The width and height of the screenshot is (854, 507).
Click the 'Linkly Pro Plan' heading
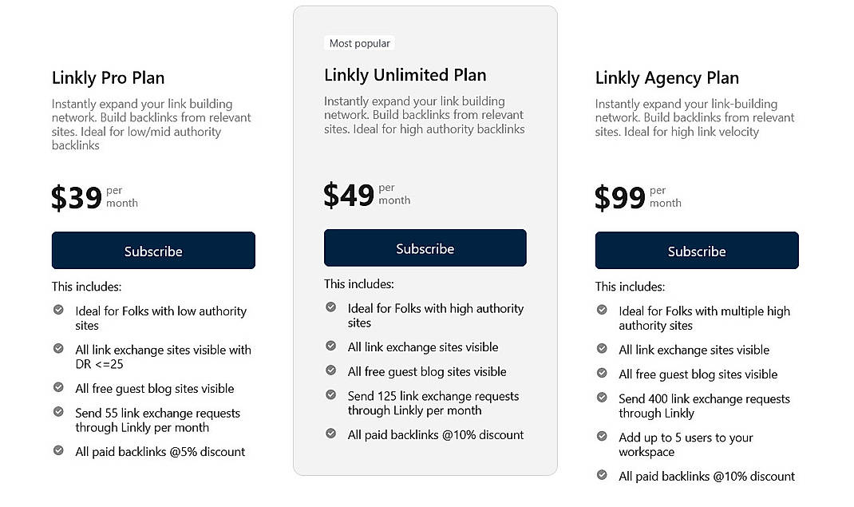(108, 77)
